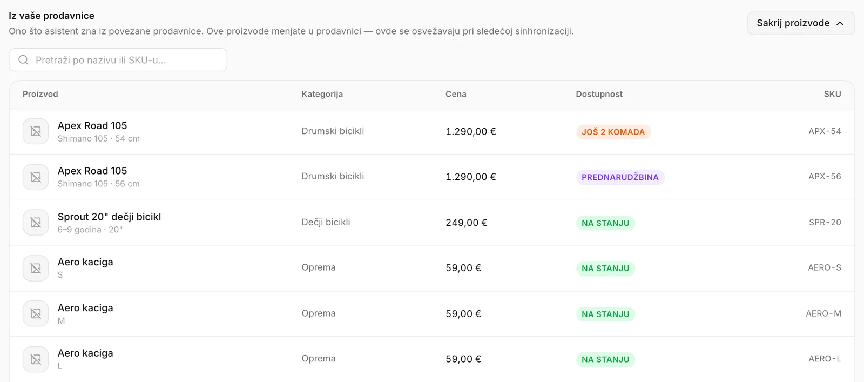
Task: Click NA STANJU badge in AERO-L row
Action: tap(605, 360)
